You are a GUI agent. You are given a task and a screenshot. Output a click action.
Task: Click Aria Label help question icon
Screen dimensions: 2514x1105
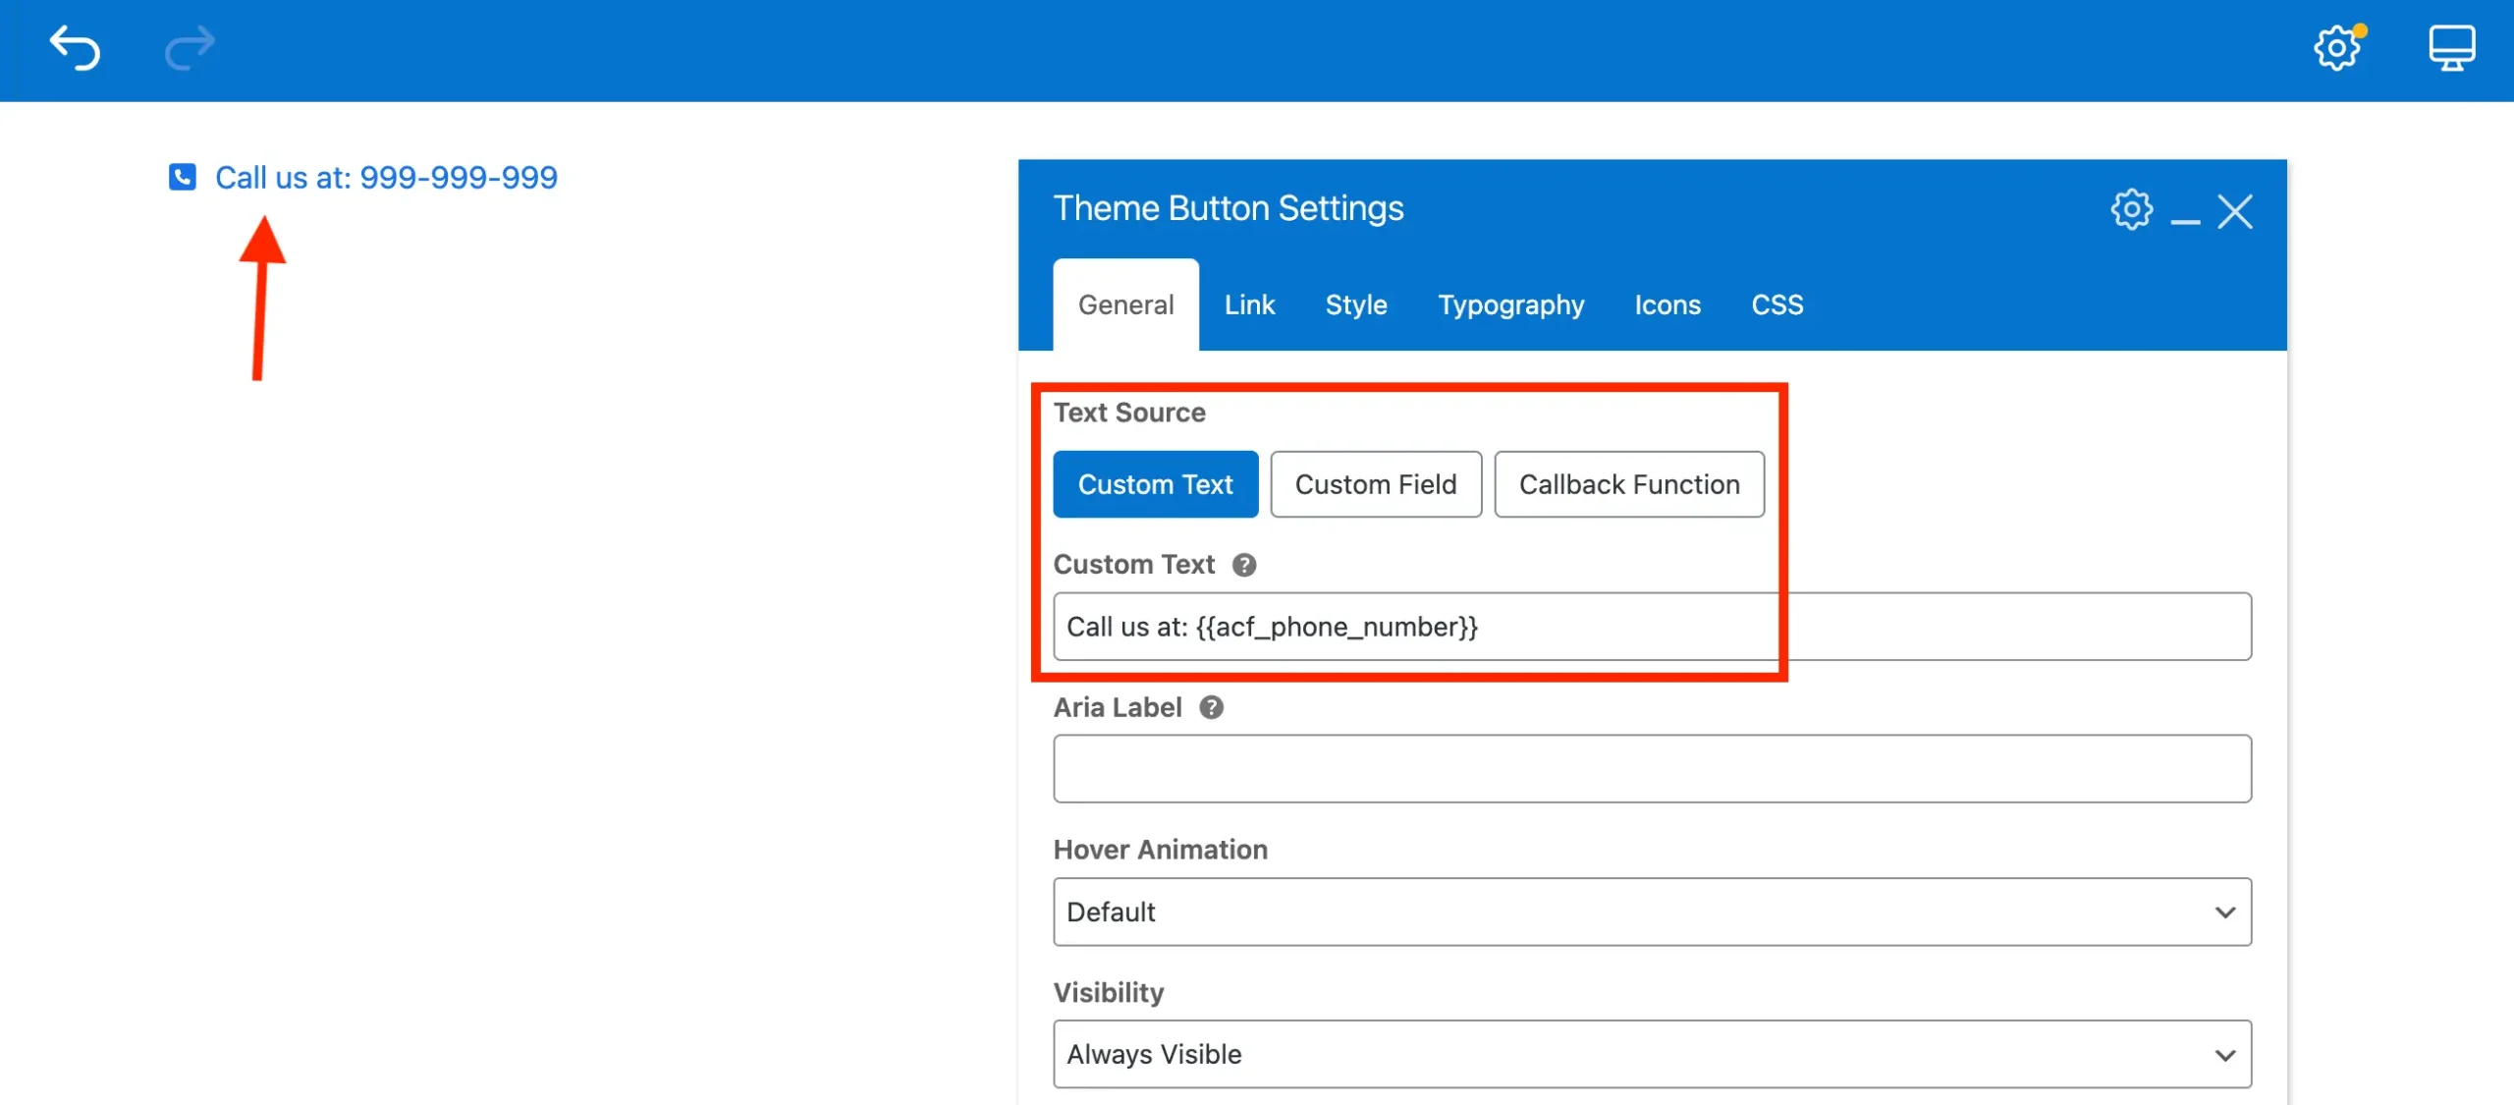pyautogui.click(x=1211, y=707)
